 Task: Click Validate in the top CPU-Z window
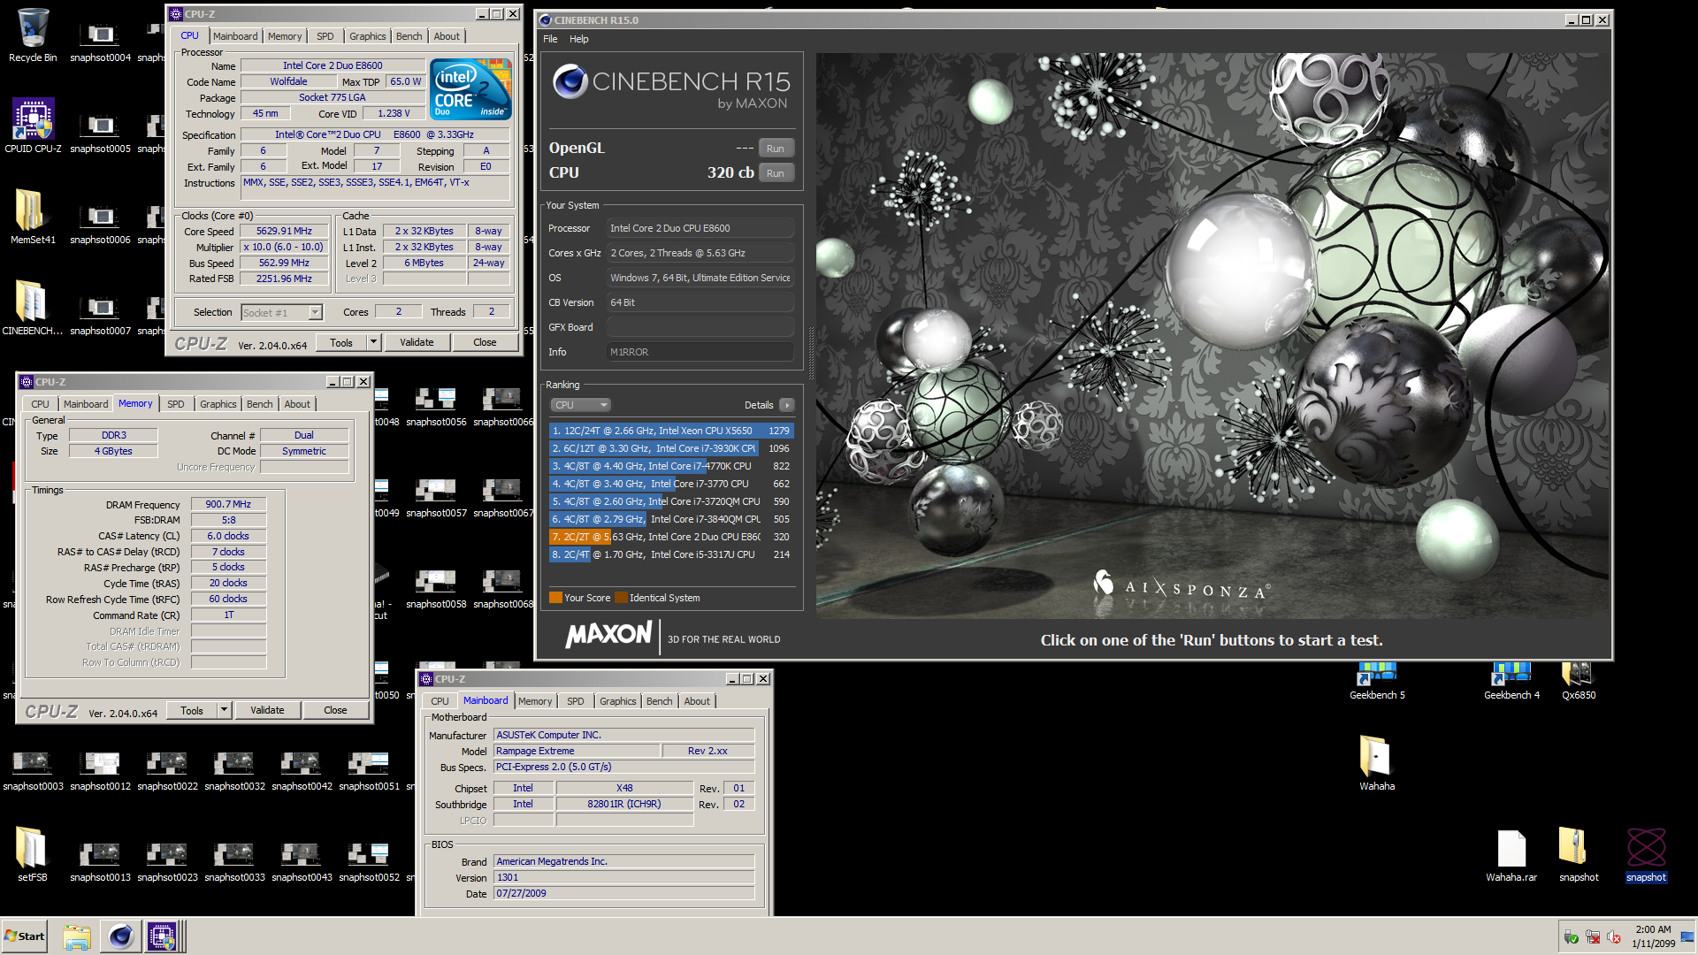tap(417, 342)
